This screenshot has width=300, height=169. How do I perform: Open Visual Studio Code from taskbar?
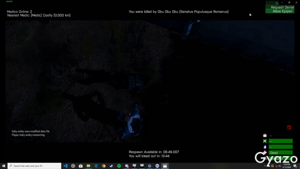[65, 166]
